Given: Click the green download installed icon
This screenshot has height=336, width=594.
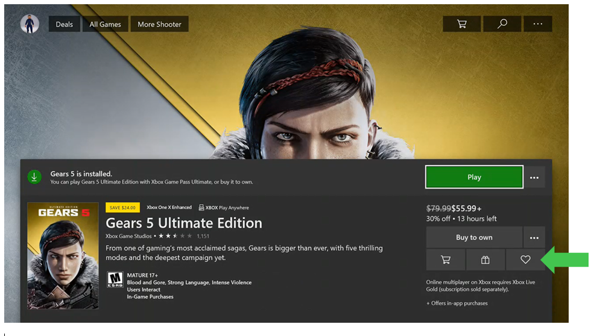Looking at the screenshot, I should [34, 176].
